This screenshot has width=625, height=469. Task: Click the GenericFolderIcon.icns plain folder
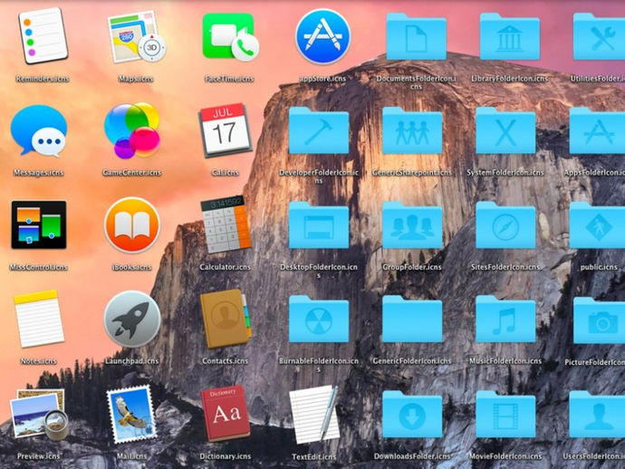(x=412, y=320)
